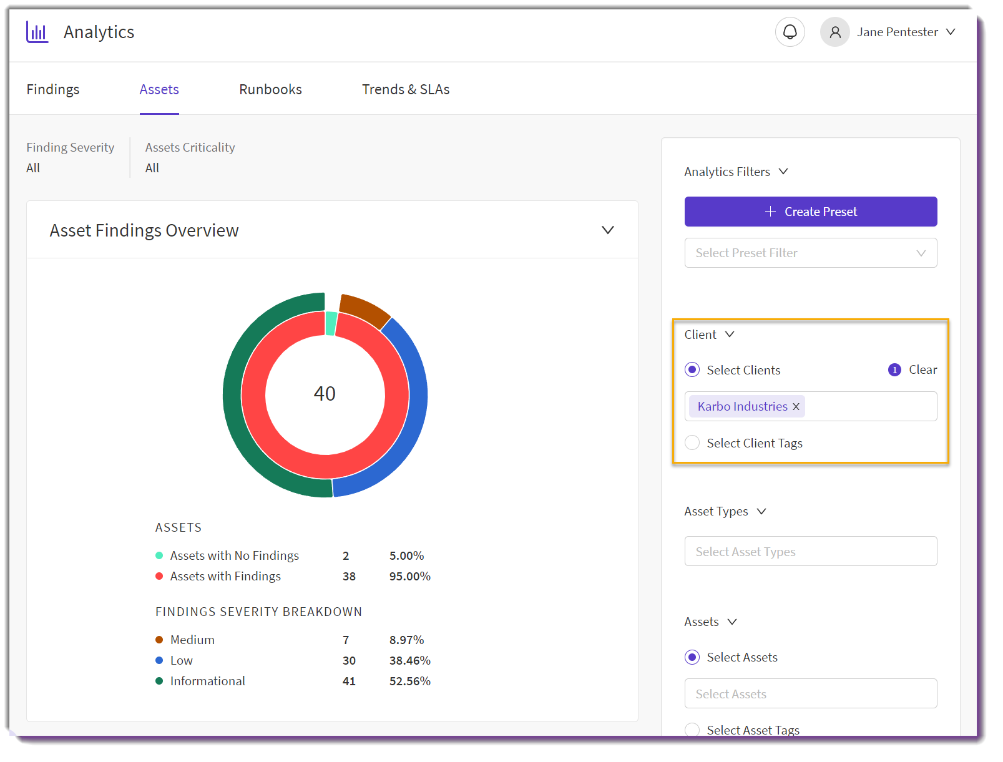Click the Select Assets input field
This screenshot has width=1003, height=762.
(811, 693)
